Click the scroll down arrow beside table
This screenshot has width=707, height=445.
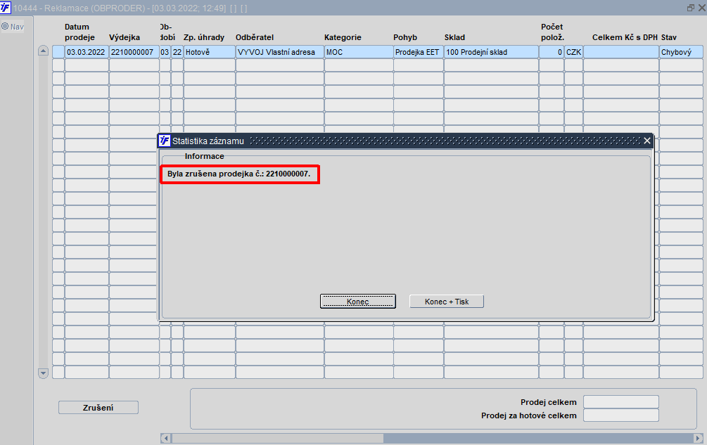coord(44,373)
